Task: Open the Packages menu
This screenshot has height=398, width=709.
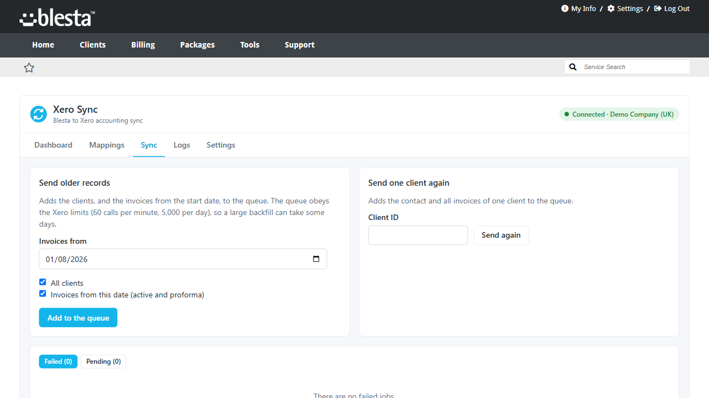Action: pos(197,45)
